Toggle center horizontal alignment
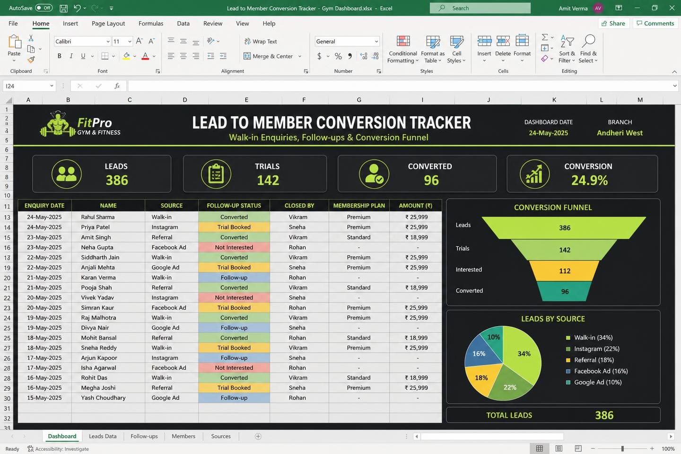Image resolution: width=681 pixels, height=454 pixels. 183,56
